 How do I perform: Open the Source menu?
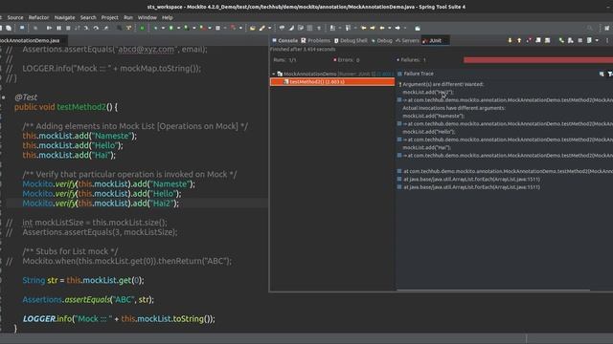point(15,17)
